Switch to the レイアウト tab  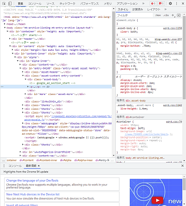pyautogui.click(x=154, y=9)
